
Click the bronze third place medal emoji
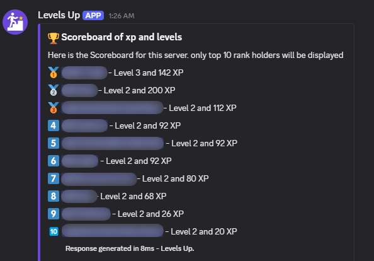54,108
